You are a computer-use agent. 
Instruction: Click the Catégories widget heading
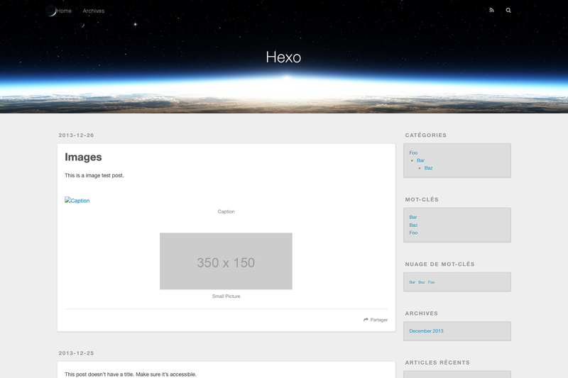point(425,135)
